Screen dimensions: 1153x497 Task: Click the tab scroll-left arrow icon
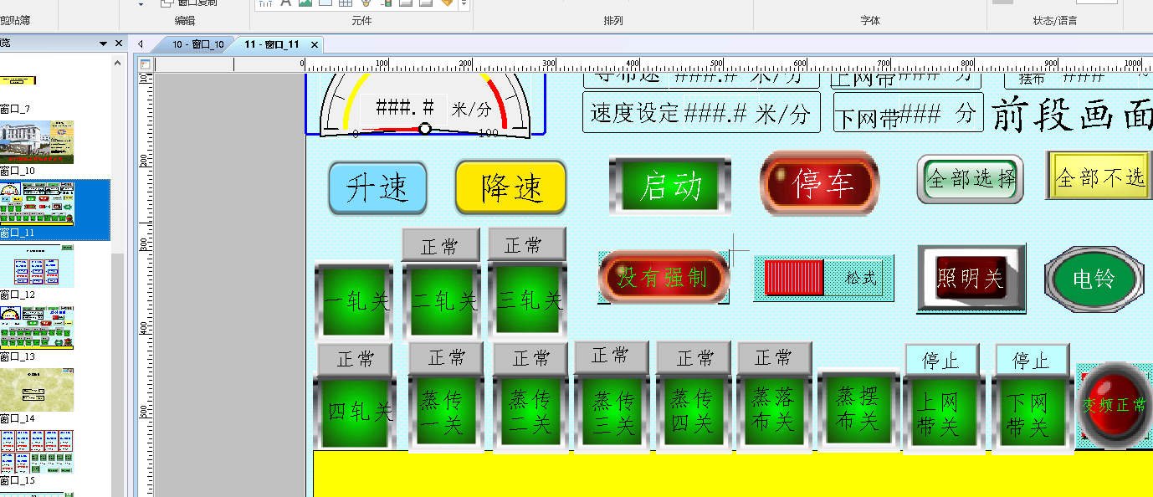(141, 44)
